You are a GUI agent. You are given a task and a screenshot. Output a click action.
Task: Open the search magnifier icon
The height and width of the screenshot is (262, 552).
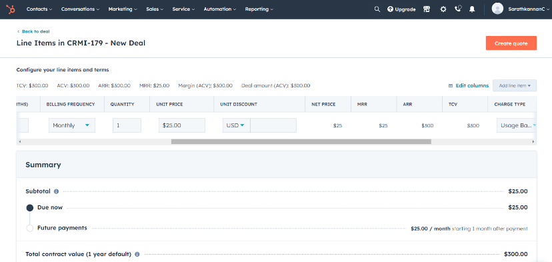pos(377,9)
